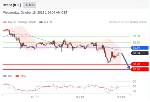Select the black 90.64 current price tag
The width and height of the screenshot is (150, 102).
click(140, 53)
